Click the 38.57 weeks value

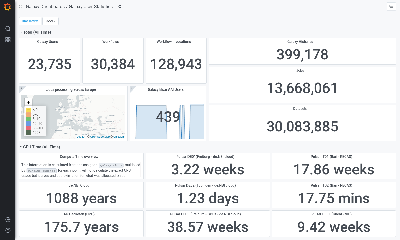(208, 227)
